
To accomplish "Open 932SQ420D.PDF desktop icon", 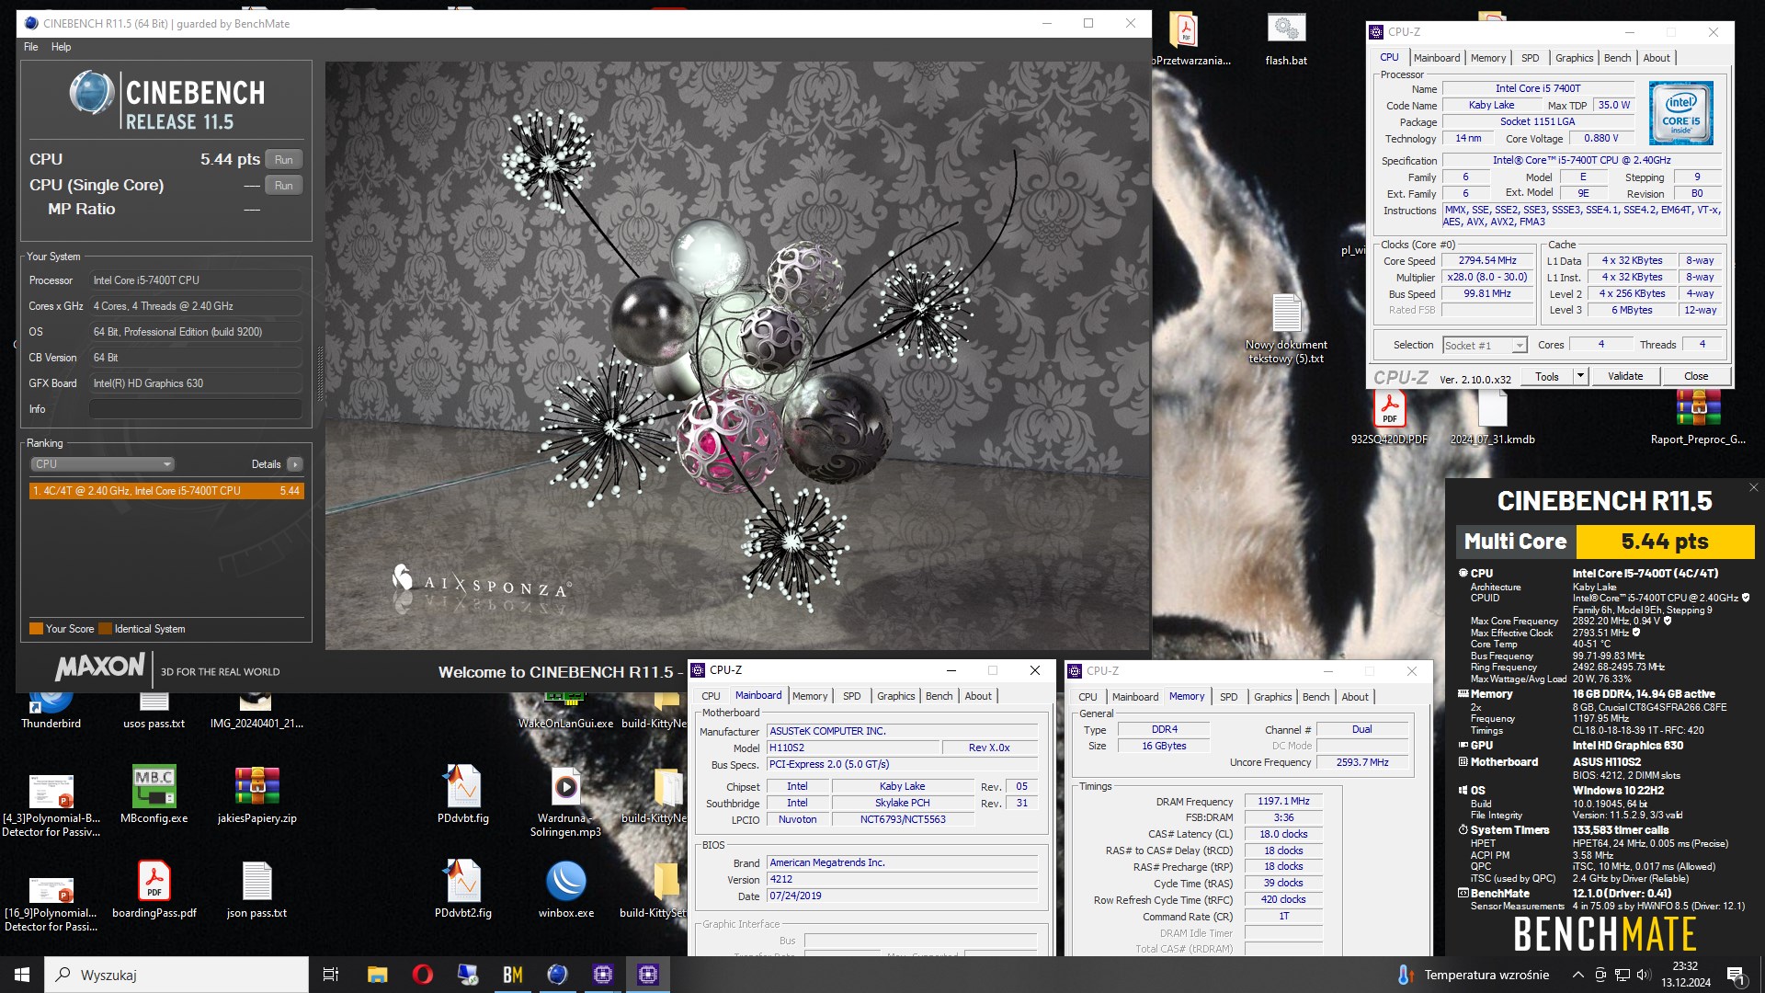I will point(1389,419).
